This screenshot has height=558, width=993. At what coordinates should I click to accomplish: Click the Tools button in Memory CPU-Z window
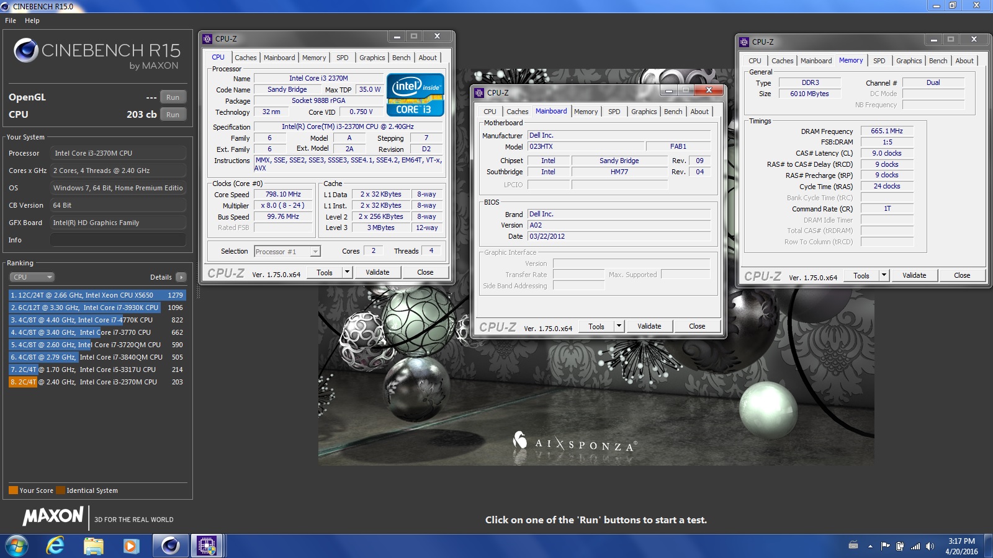point(861,275)
